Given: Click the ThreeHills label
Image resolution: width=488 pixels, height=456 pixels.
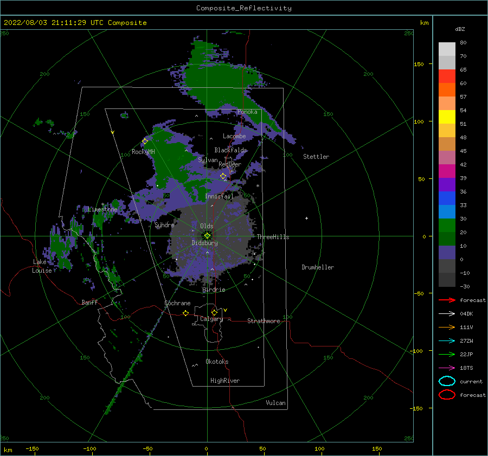Looking at the screenshot, I should pyautogui.click(x=273, y=237).
